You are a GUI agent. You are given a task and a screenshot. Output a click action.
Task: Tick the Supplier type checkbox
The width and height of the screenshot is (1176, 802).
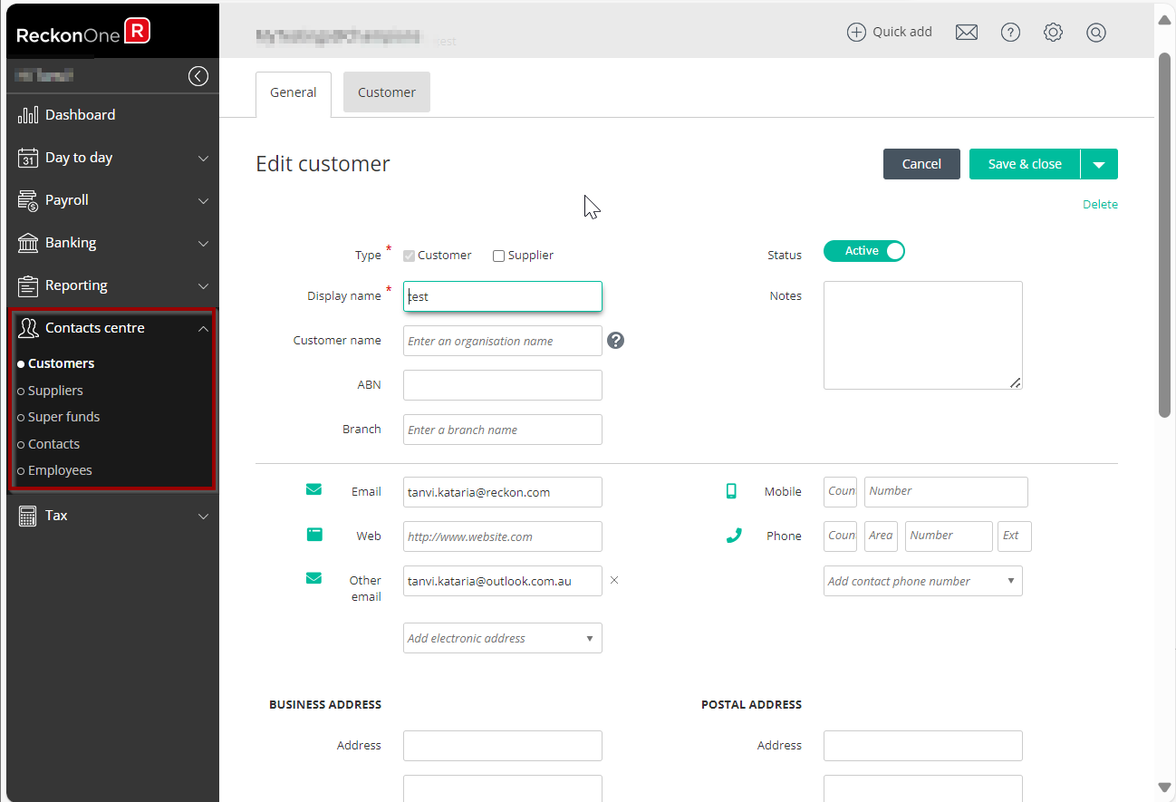(x=498, y=256)
